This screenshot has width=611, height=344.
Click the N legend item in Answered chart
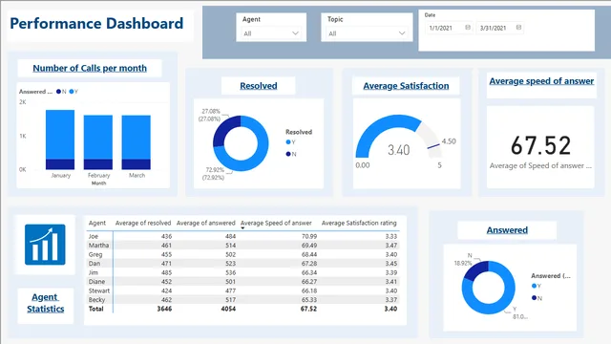pos(537,298)
